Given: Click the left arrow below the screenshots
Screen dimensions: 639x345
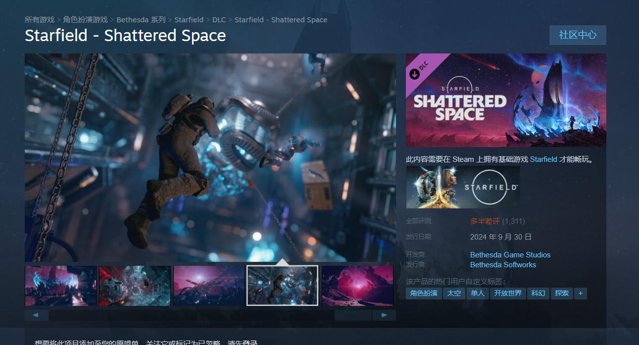Looking at the screenshot, I should click(x=36, y=315).
